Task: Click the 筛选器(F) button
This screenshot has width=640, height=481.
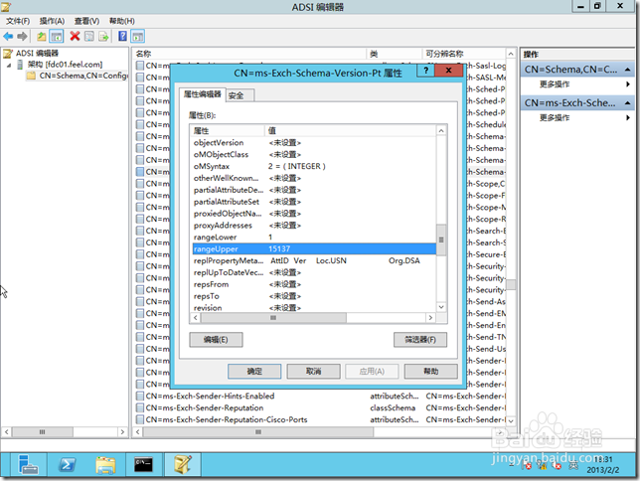Action: pyautogui.click(x=420, y=340)
